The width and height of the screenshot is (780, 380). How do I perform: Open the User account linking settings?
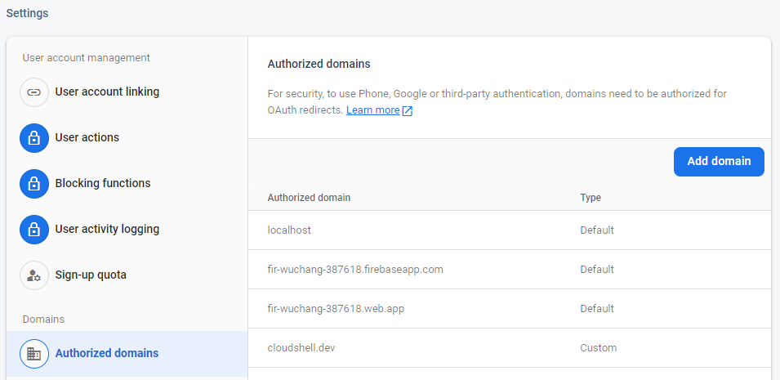pyautogui.click(x=107, y=92)
